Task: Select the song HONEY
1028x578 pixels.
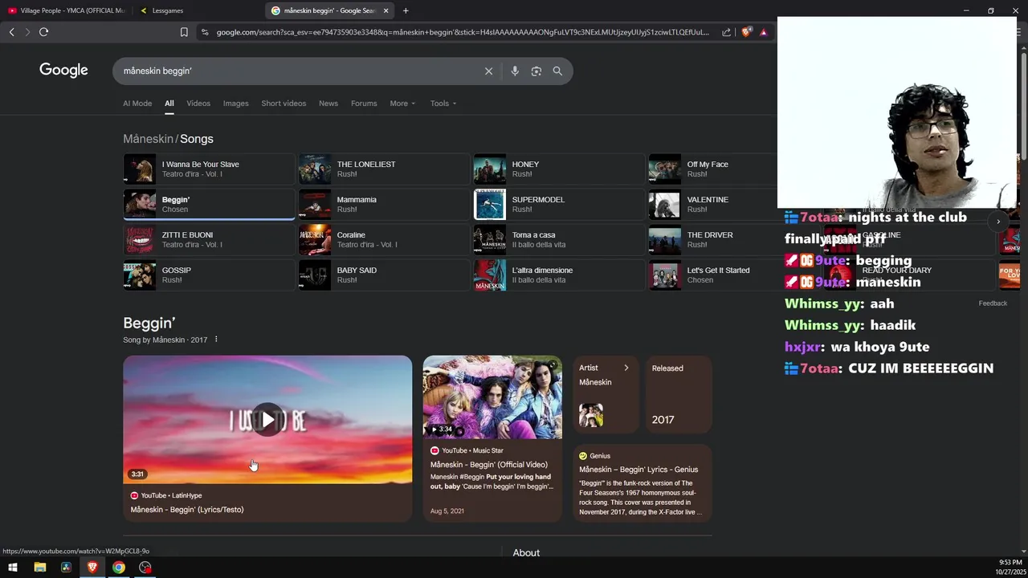Action: click(x=559, y=169)
